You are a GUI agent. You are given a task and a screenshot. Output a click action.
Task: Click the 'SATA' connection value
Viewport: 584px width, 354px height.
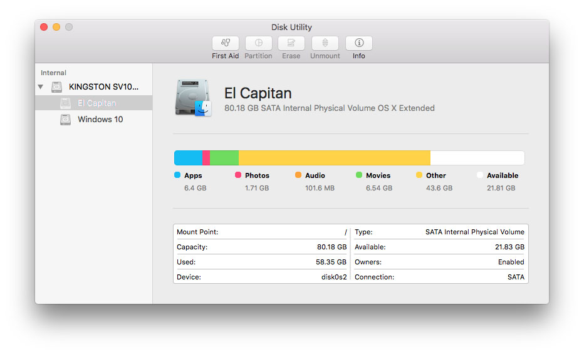click(x=516, y=277)
